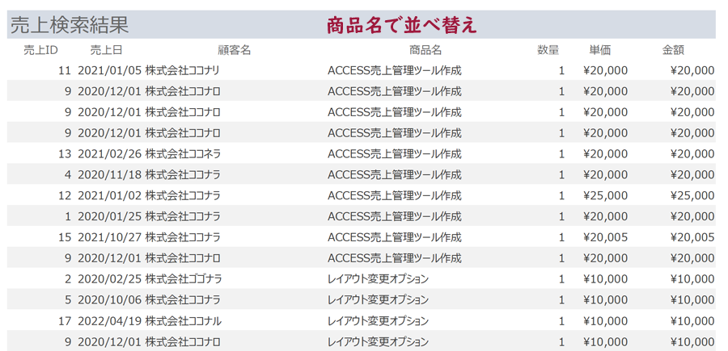Click customer name in the 2020/11/18 row
The height and width of the screenshot is (351, 728).
[183, 174]
